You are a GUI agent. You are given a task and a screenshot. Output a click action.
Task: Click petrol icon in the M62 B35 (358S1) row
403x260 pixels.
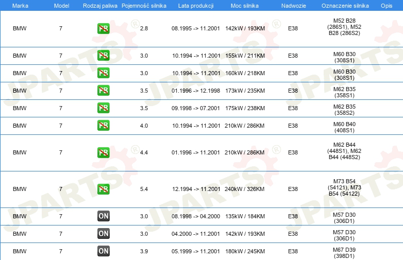pyautogui.click(x=104, y=90)
